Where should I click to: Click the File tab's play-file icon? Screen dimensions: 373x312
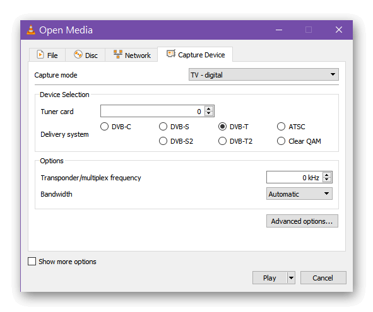(40, 54)
